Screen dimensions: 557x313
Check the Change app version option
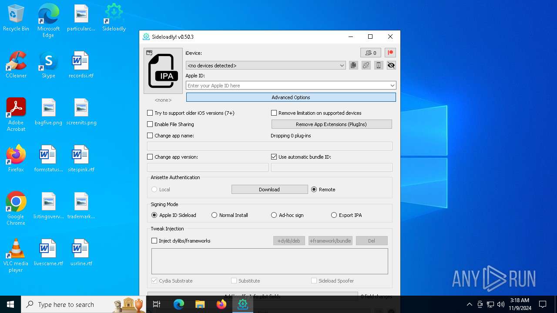tap(150, 157)
